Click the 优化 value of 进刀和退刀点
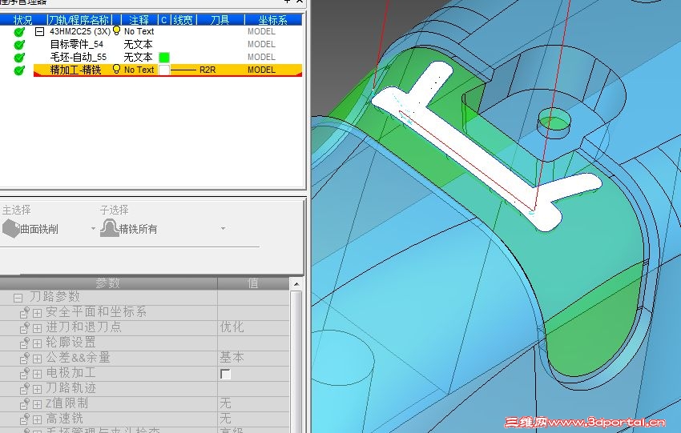Viewport: 681px width, 433px height. (232, 327)
